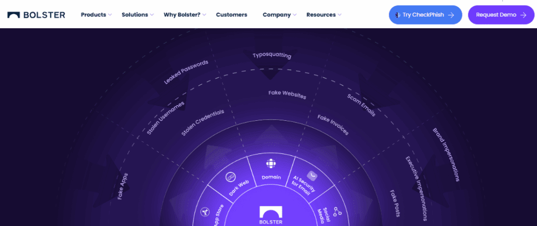Click the Fake Apps label
537x226 pixels.
[x=123, y=186]
